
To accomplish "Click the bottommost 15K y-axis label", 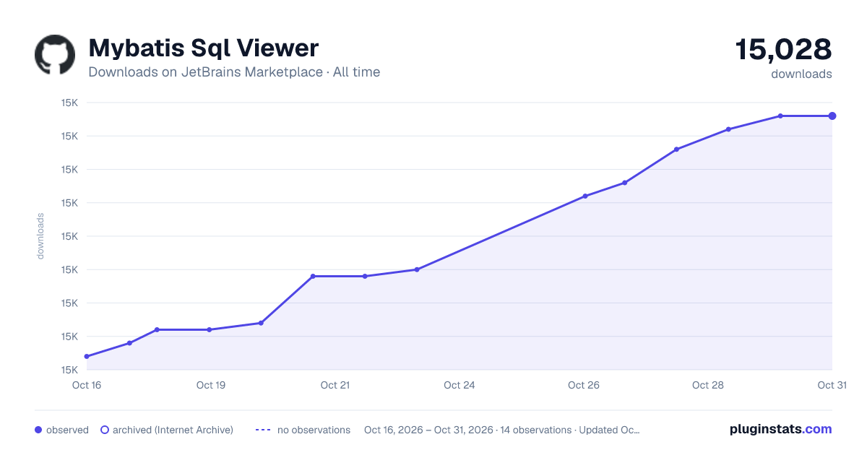I will [69, 370].
